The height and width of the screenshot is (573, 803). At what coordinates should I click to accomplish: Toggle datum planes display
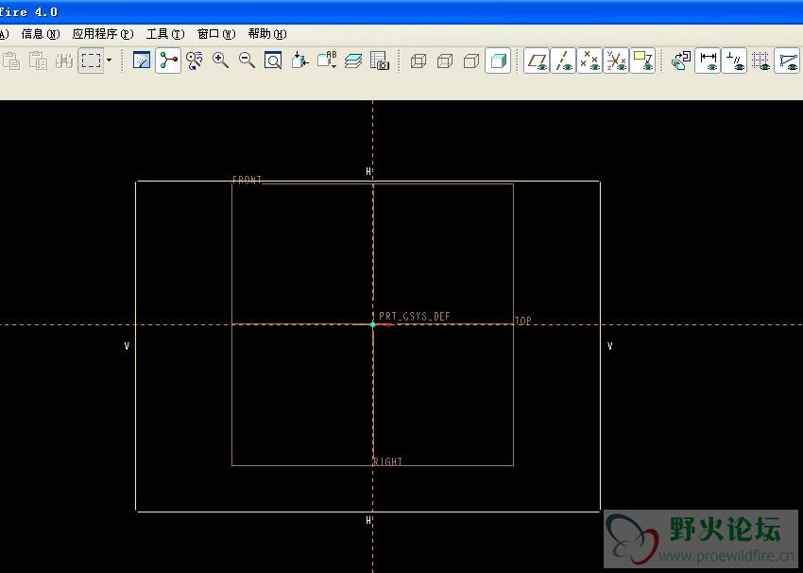pos(538,61)
